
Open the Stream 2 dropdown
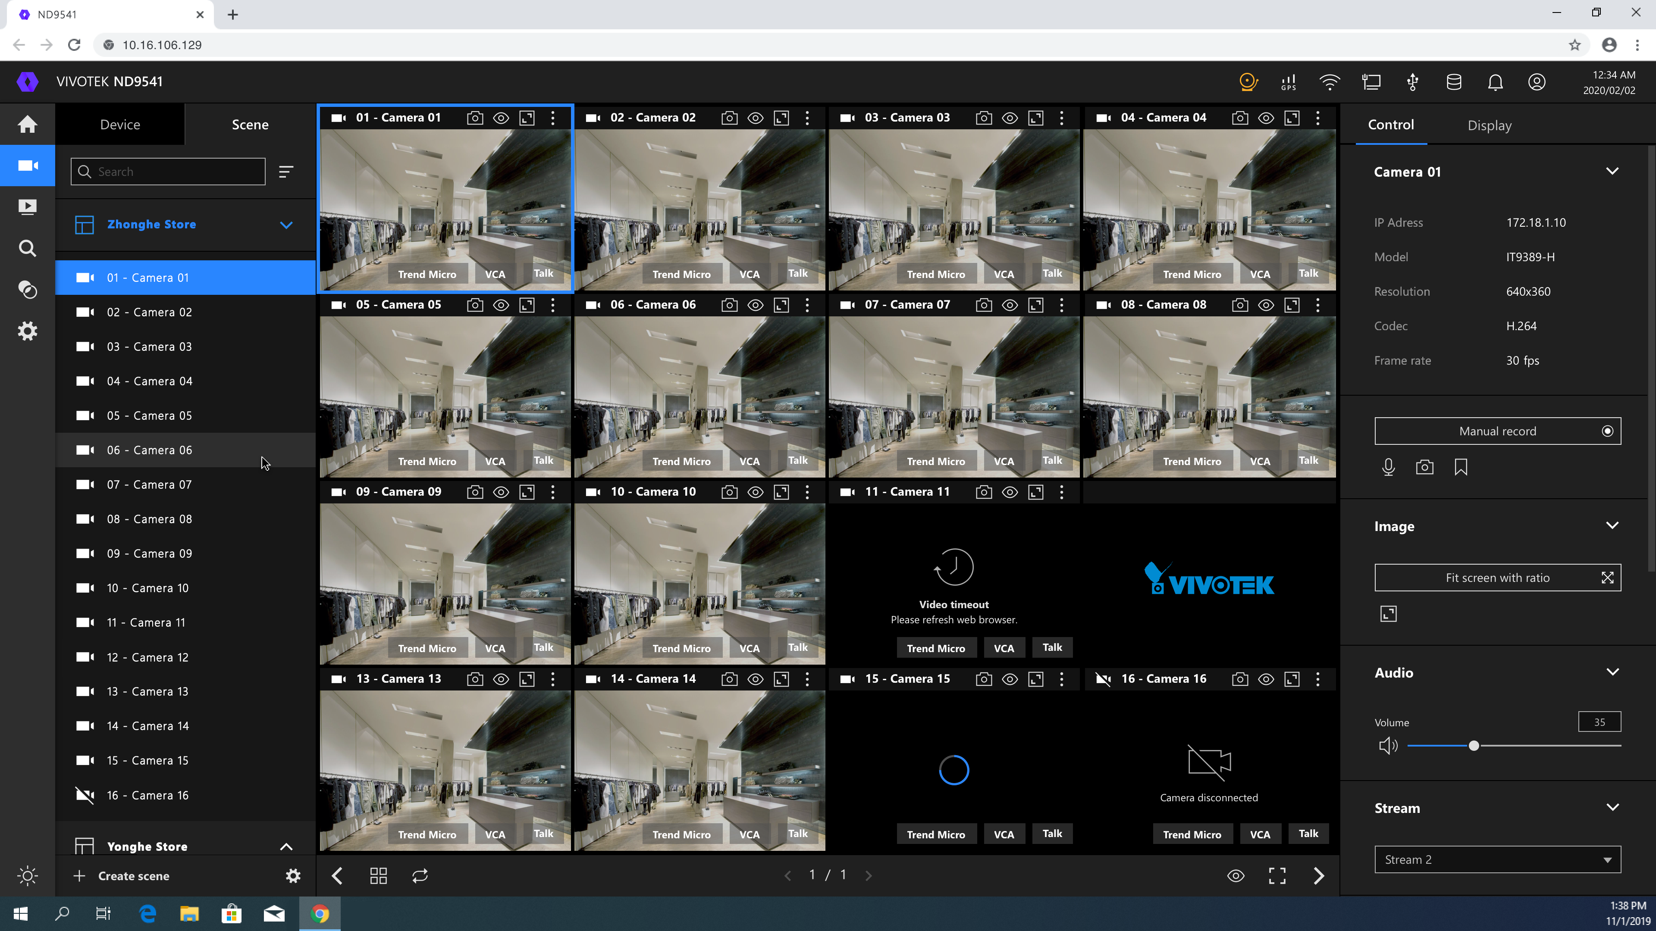(1497, 860)
